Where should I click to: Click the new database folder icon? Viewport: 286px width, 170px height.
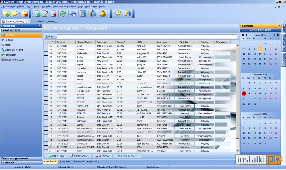click(x=6, y=14)
